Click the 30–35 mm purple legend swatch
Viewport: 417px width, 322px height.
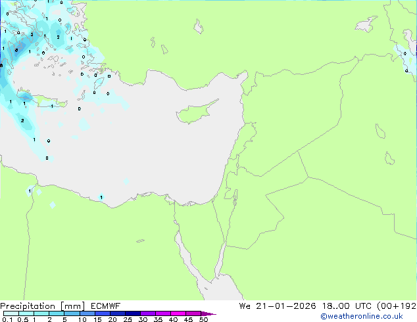pos(147,313)
